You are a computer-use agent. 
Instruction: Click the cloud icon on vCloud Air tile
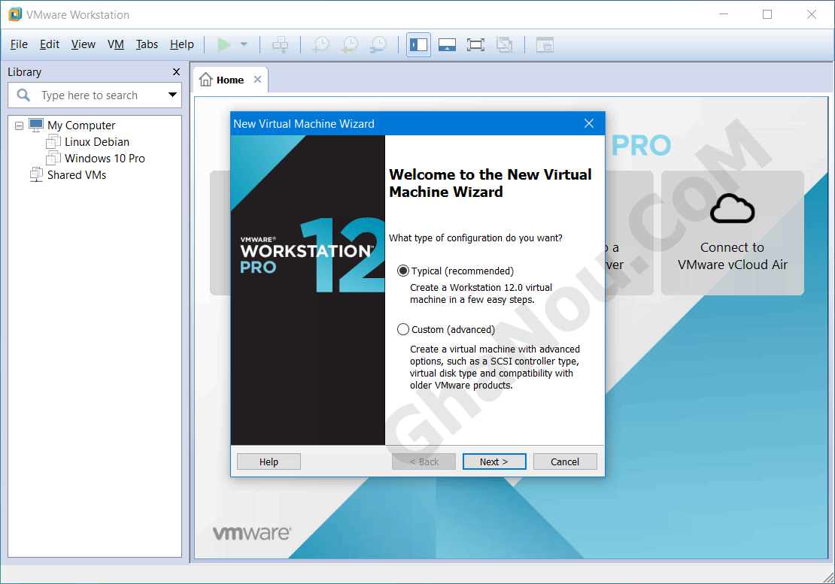(732, 208)
